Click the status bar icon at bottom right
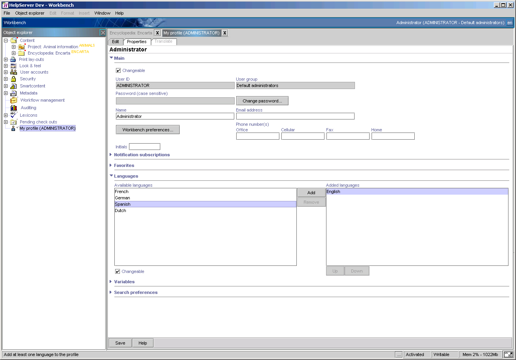 [508, 354]
